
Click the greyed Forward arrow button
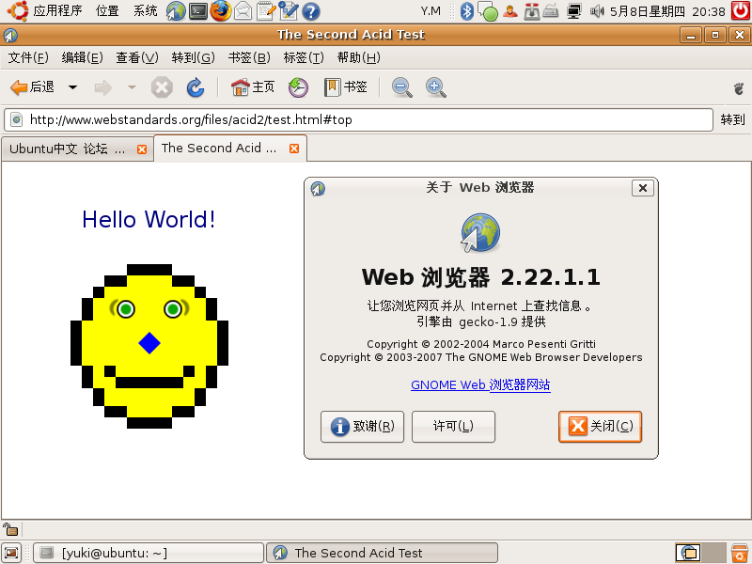pos(102,87)
